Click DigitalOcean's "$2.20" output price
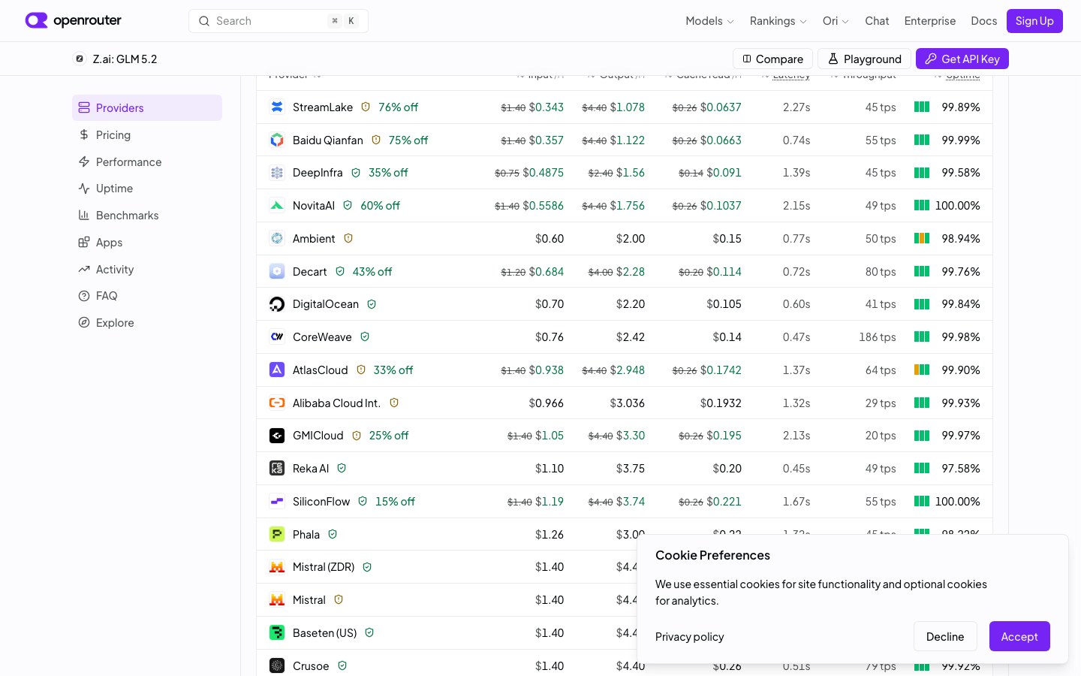This screenshot has height=676, width=1081. coord(631,304)
